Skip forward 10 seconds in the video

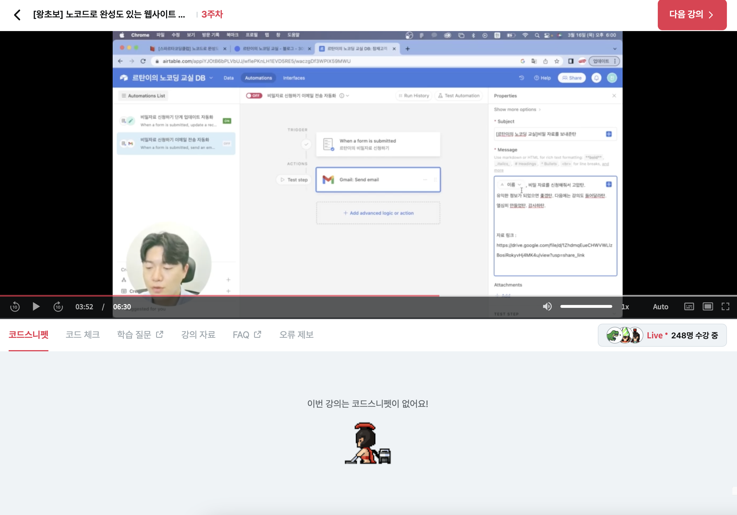click(58, 307)
